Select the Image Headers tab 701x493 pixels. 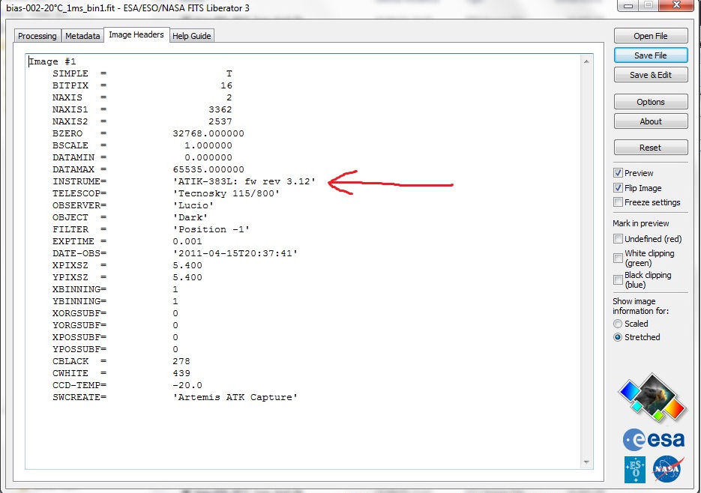[x=136, y=35]
